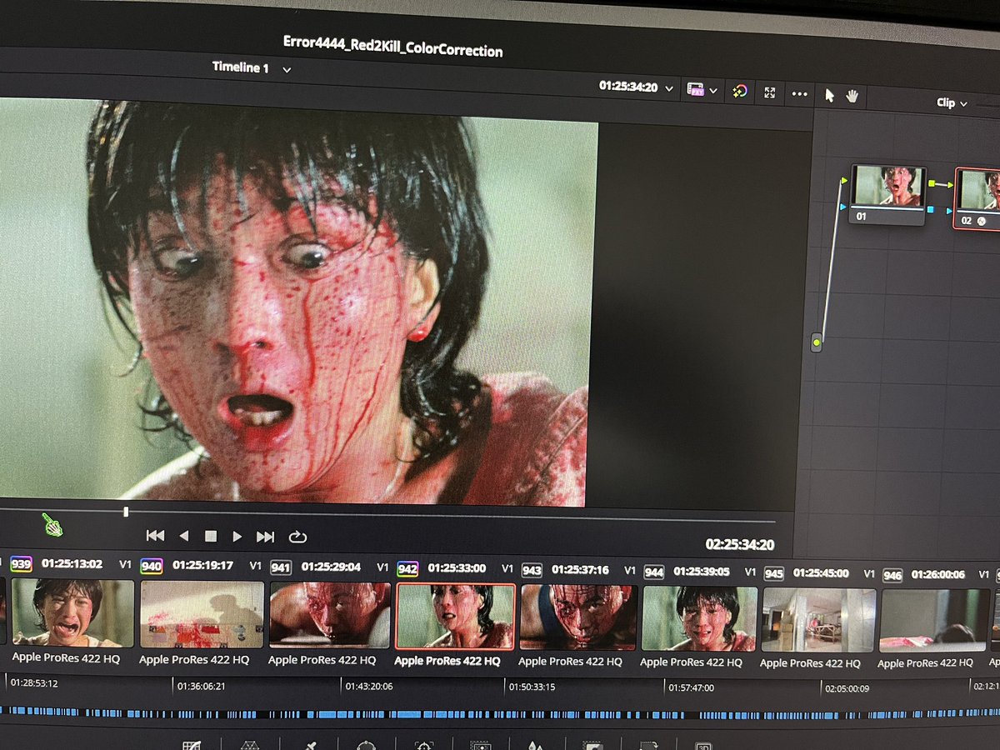This screenshot has height=750, width=1000.
Task: Click clip timecode 01:26:00:06
Action: click(x=938, y=575)
